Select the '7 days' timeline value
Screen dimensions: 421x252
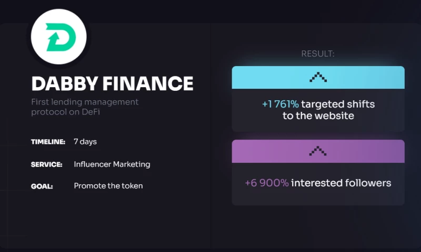tap(85, 142)
